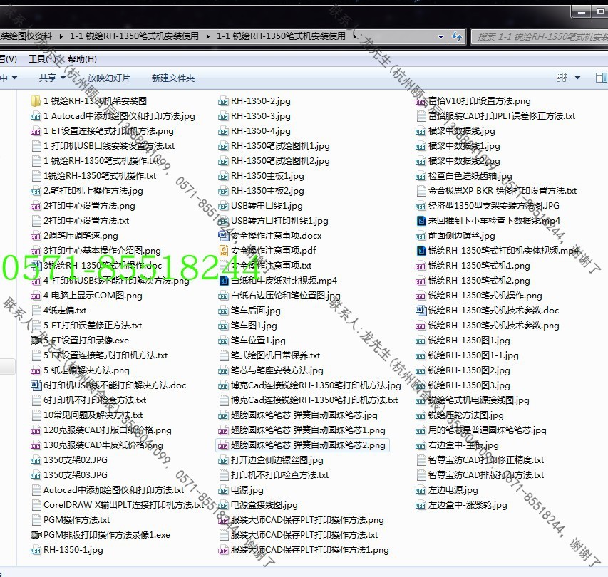The width and height of the screenshot is (608, 577).
Task: Toggle the preview pane icon
Action: click(x=602, y=78)
